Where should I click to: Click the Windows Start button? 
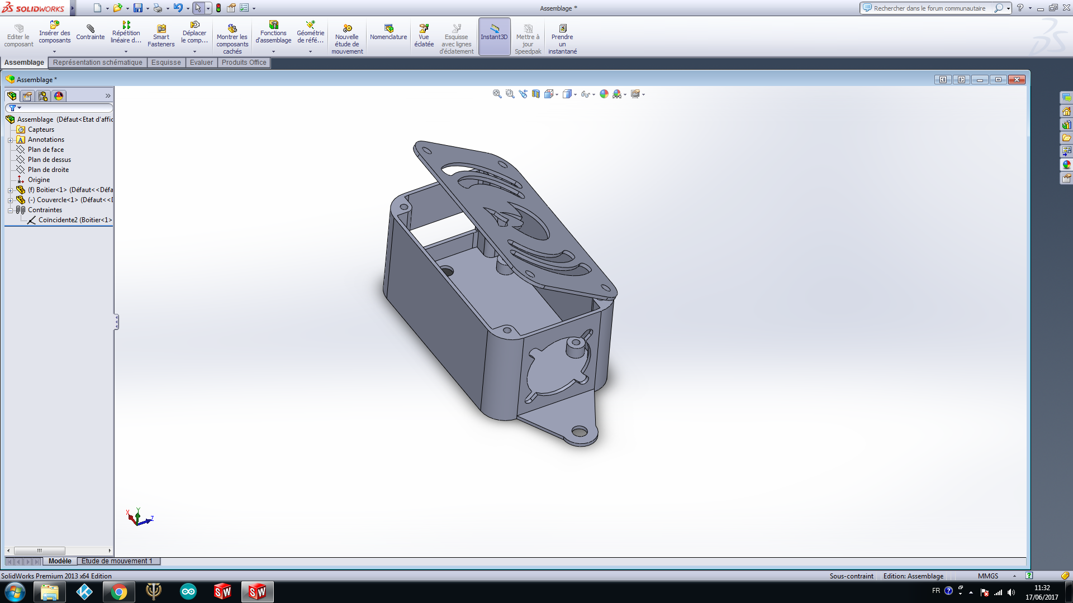coord(15,592)
